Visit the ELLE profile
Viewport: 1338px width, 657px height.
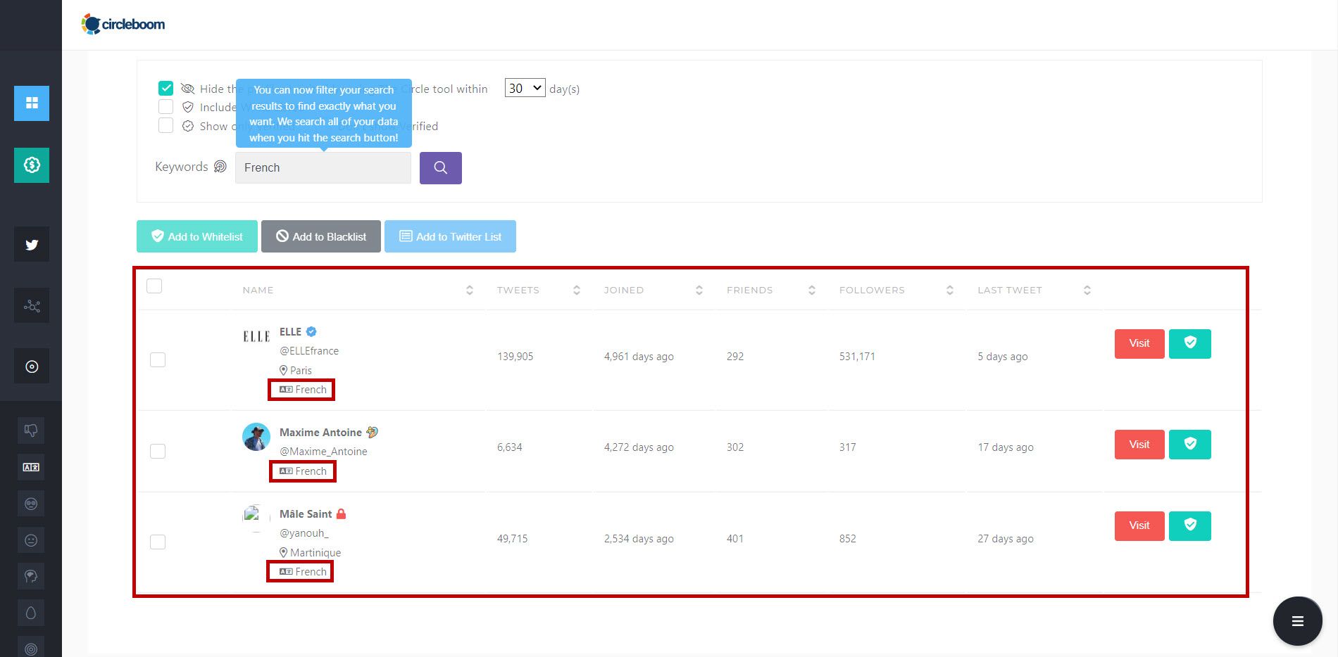pos(1139,343)
